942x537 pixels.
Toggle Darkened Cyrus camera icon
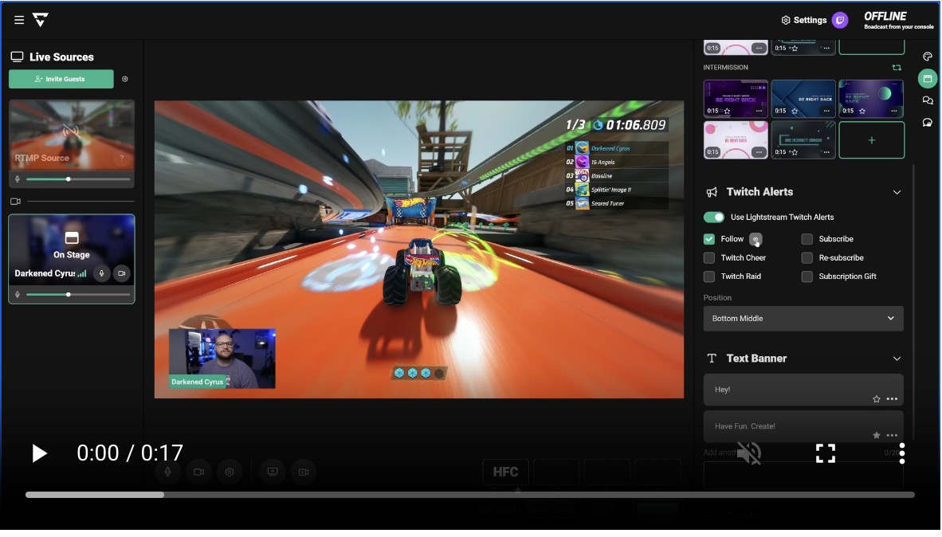[121, 273]
